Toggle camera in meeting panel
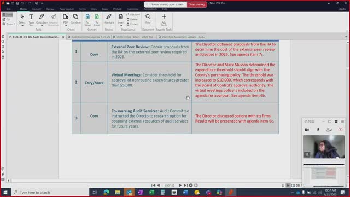 click(x=307, y=130)
